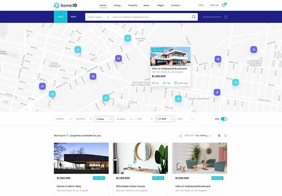Screen dimensions: 282x196
Task: Click the homeID logo
Action: click(66, 6)
